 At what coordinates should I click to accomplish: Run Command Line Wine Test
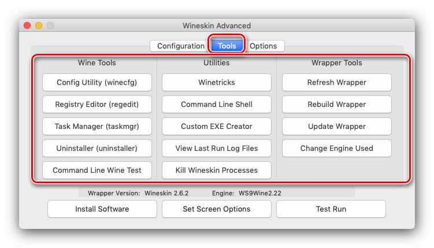[97, 170]
